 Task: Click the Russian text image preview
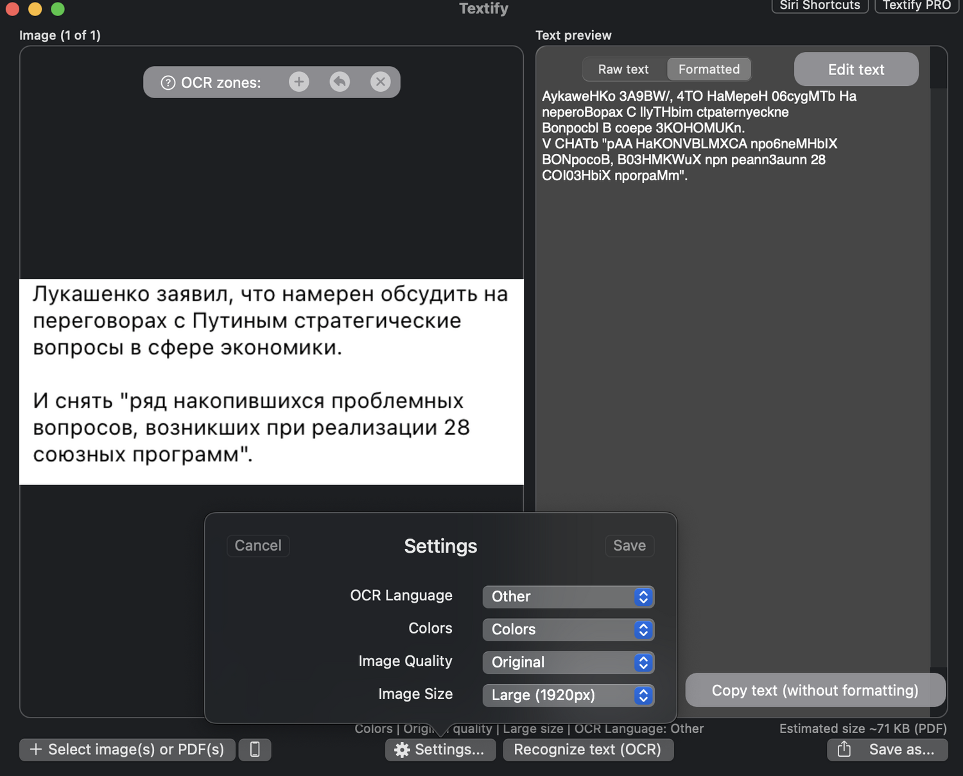(272, 382)
